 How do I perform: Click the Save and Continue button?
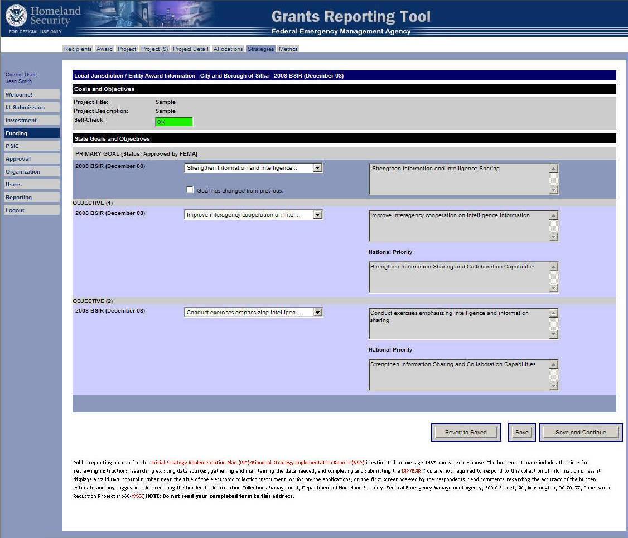[x=581, y=433]
